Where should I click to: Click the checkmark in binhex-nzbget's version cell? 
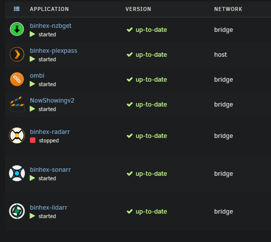130,30
